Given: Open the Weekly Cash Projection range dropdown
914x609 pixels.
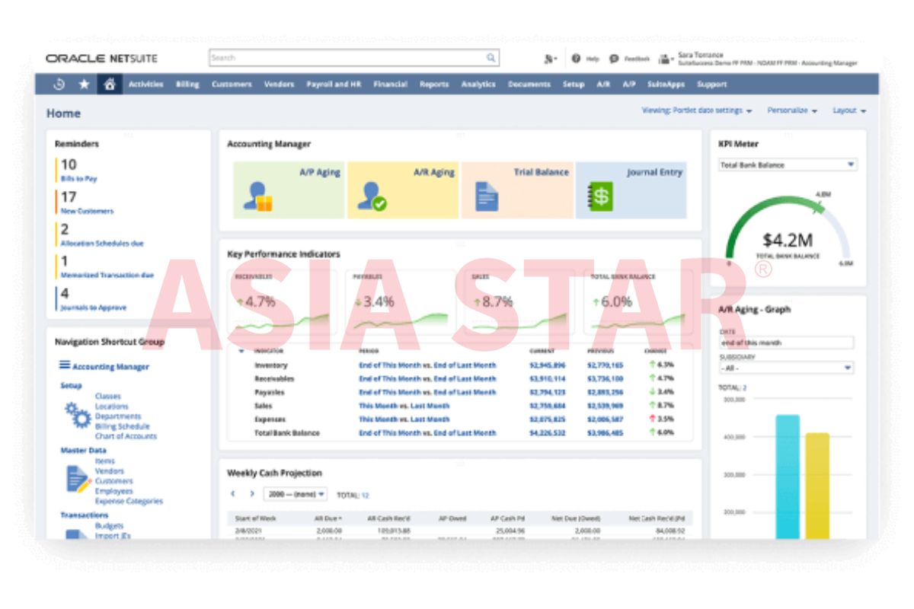Looking at the screenshot, I should 295,494.
